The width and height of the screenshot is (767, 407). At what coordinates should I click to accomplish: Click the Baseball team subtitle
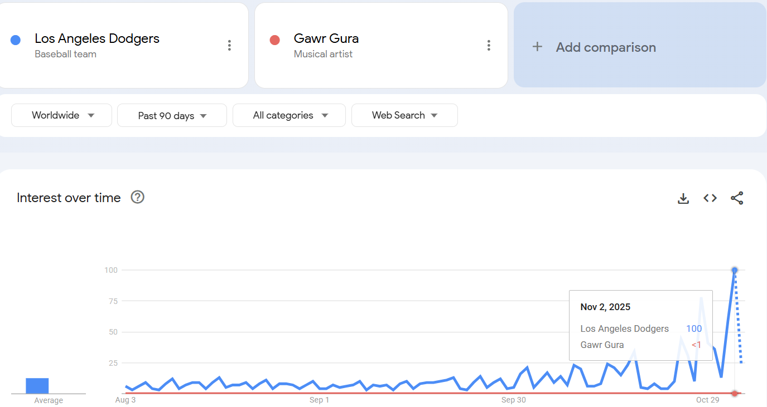point(65,54)
